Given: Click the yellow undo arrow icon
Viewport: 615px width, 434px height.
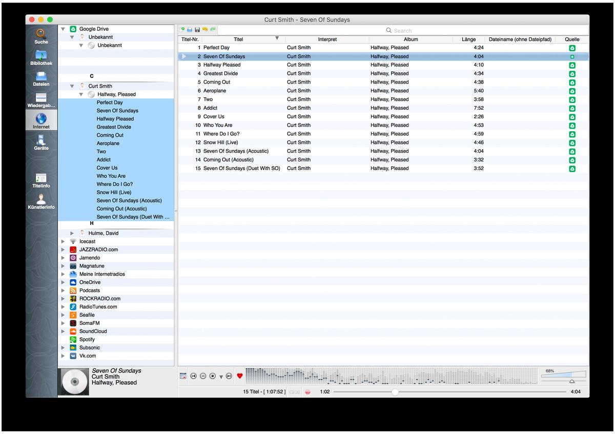Looking at the screenshot, I should pos(205,30).
